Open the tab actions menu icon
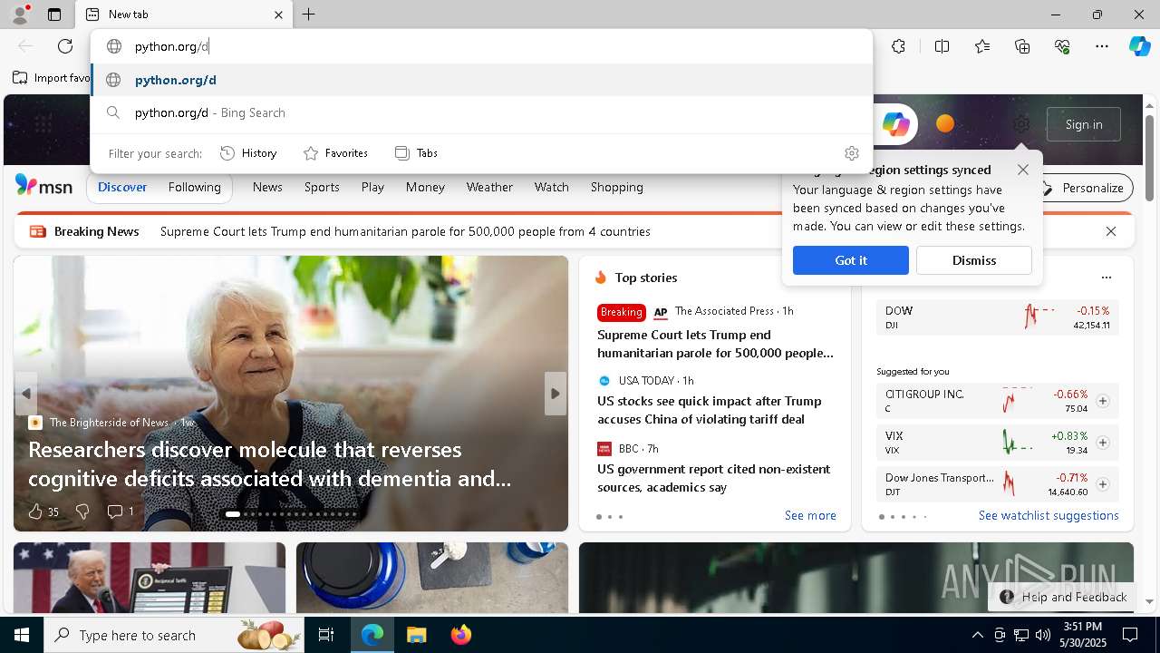This screenshot has width=1160, height=653. 54,15
